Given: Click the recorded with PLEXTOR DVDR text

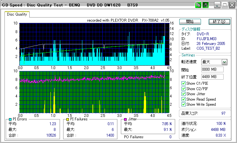Looking at the screenshot, I should click(x=128, y=20).
